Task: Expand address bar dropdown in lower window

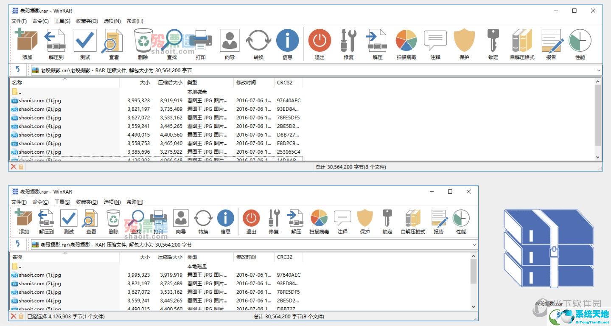Action: [x=474, y=244]
